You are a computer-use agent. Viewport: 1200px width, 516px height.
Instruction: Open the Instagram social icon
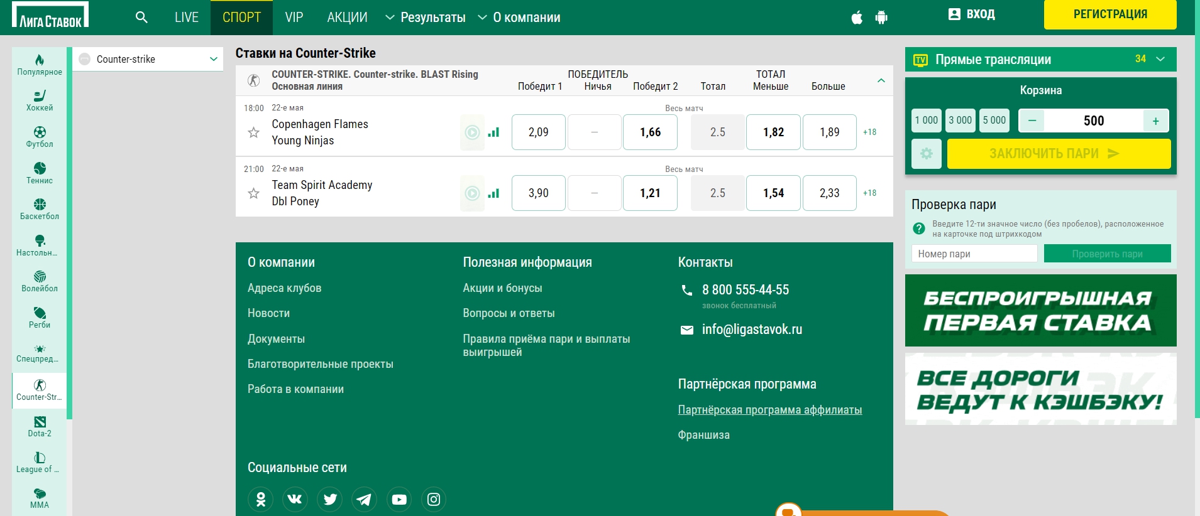(434, 499)
